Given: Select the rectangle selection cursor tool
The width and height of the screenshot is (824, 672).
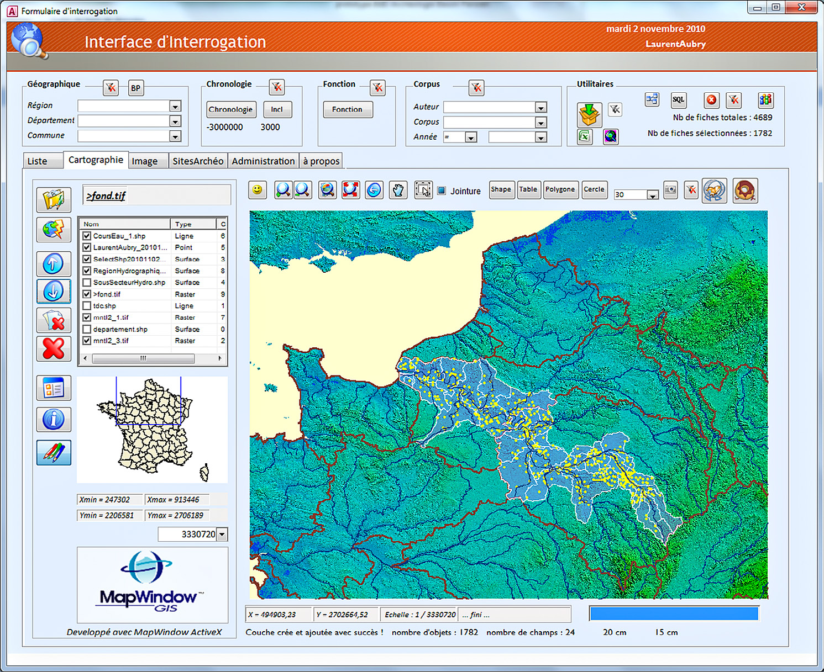Looking at the screenshot, I should (x=423, y=190).
